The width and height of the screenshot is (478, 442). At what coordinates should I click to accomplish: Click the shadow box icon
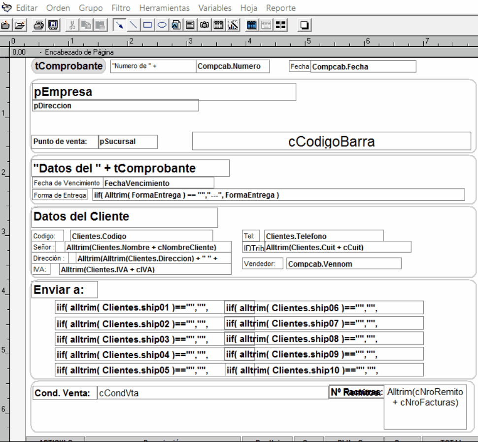[x=304, y=25]
